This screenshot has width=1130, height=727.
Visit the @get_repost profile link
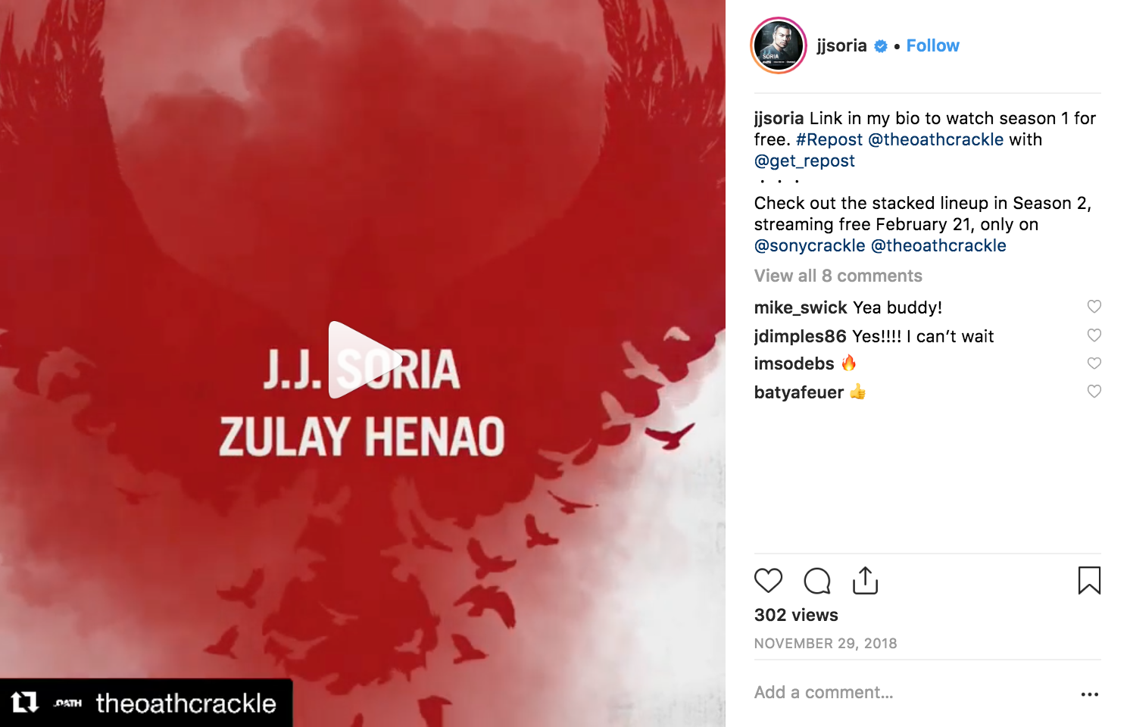click(804, 161)
